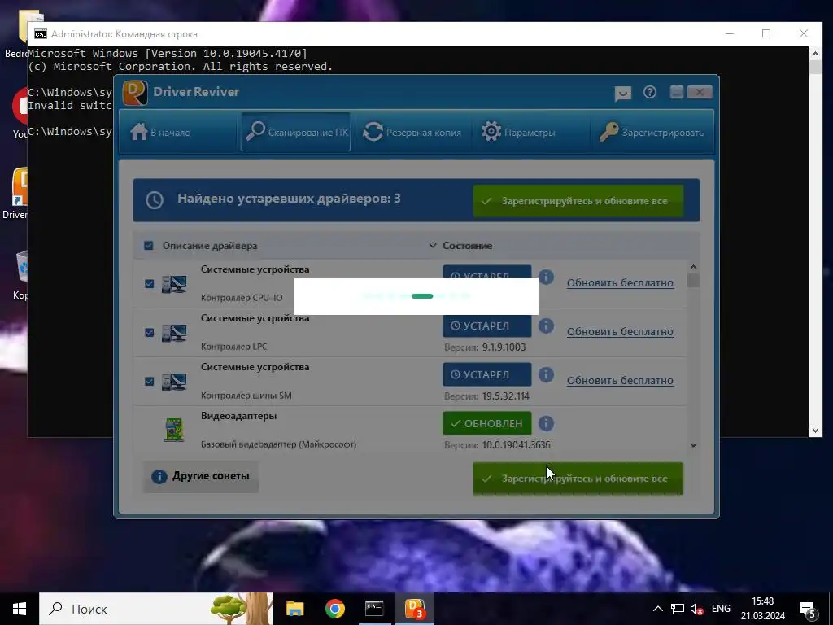Toggle the select-all Описание драйвера checkbox
833x625 pixels.
[149, 246]
